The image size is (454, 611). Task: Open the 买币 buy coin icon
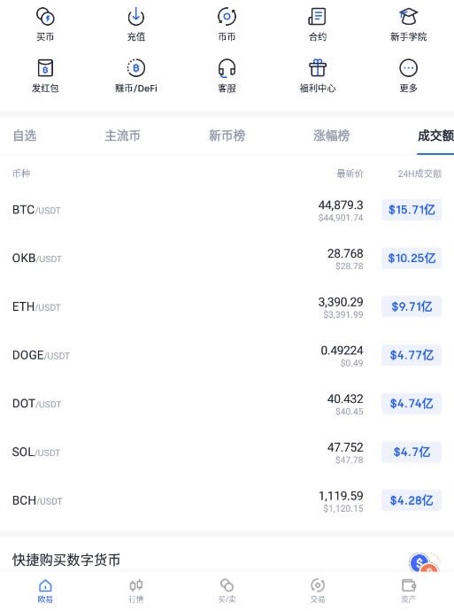[x=45, y=17]
